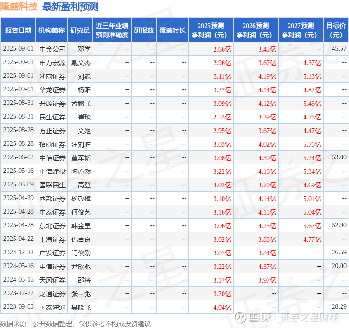Click 2027 forecast 5.46亿

click(312, 104)
